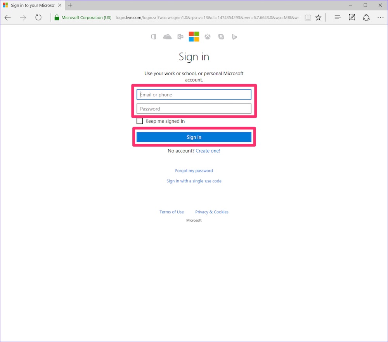Click the address bar URL
The width and height of the screenshot is (388, 342).
[x=207, y=17]
